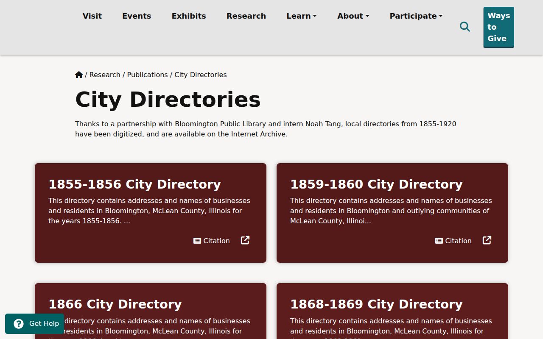Open external link icon for 1855-1856 City Directory
The image size is (543, 339).
point(245,240)
